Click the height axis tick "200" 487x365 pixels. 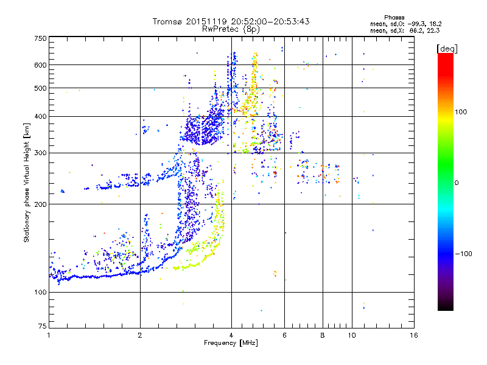coord(41,204)
